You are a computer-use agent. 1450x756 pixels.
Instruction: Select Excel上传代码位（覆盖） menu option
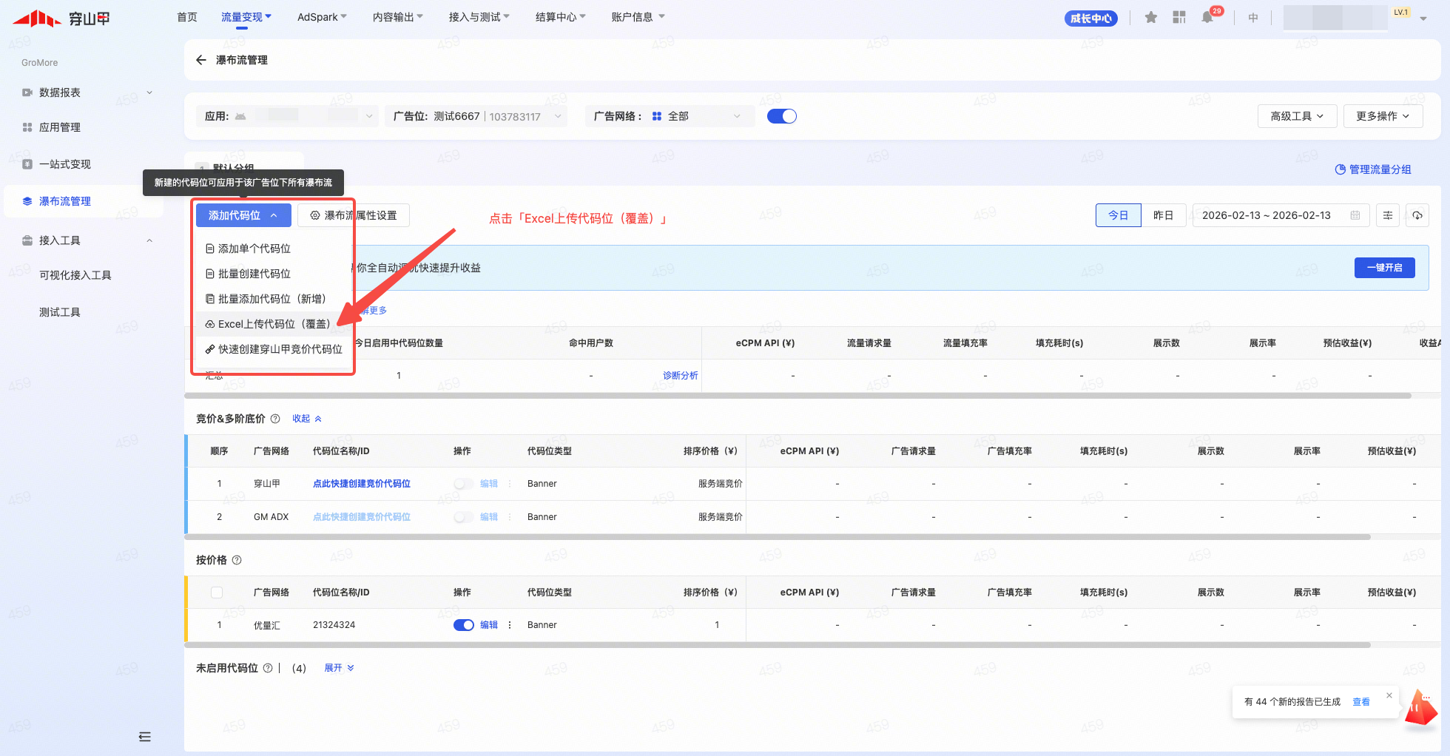tap(274, 324)
